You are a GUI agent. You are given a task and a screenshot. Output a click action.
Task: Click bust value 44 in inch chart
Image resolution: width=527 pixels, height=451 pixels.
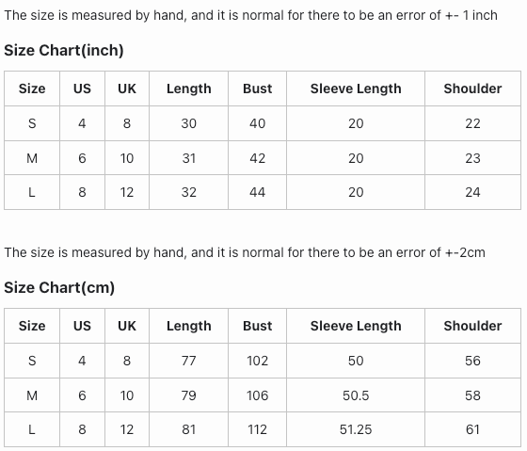pyautogui.click(x=258, y=192)
